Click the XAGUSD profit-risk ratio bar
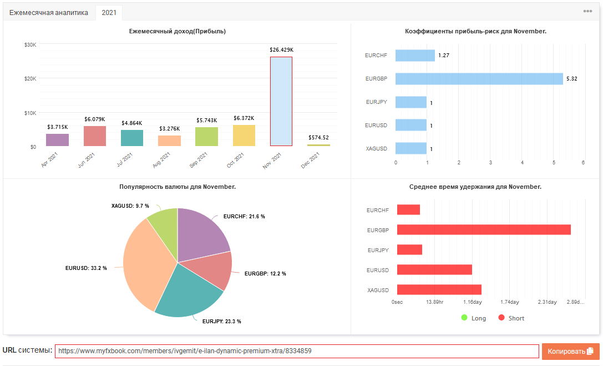 411,148
